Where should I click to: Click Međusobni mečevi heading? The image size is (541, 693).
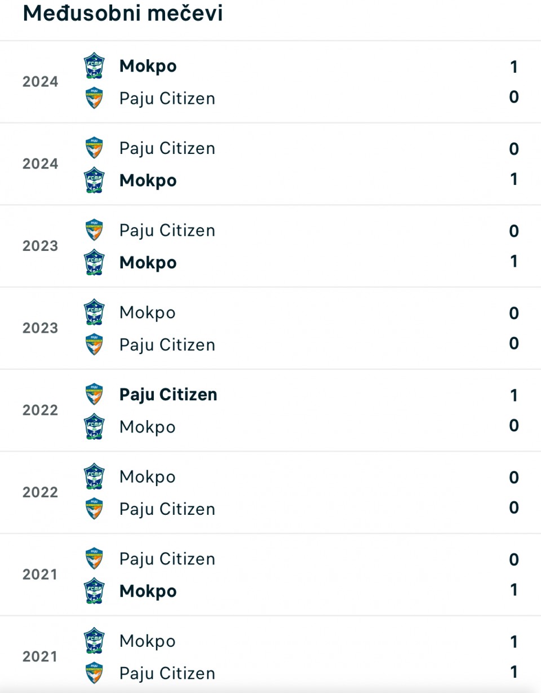(x=123, y=14)
